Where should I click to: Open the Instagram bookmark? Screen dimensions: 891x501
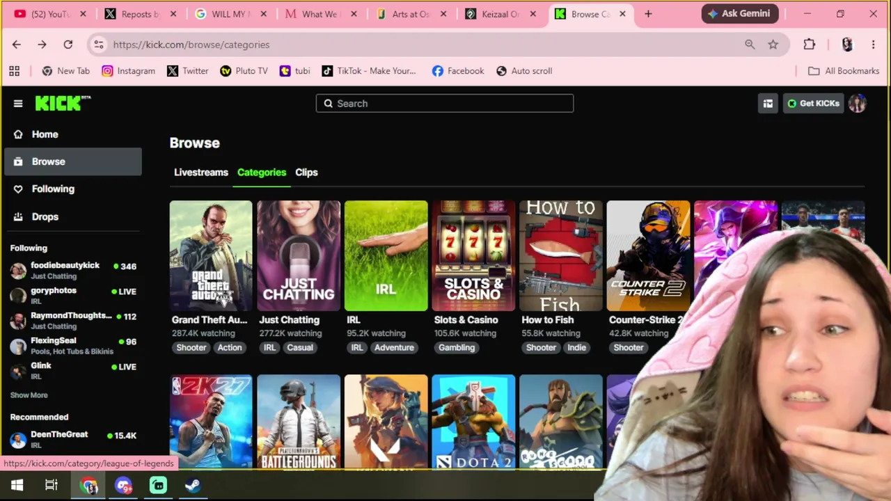point(128,71)
